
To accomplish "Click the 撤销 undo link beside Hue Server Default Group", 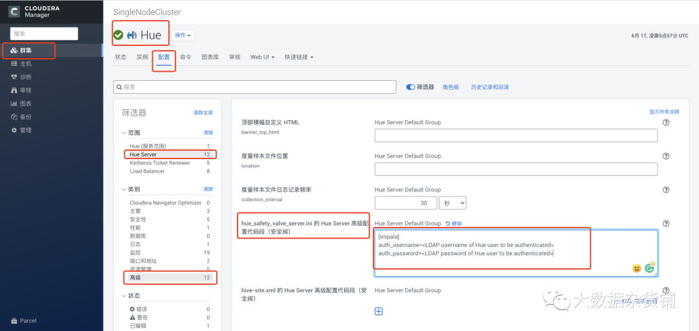I will 454,224.
